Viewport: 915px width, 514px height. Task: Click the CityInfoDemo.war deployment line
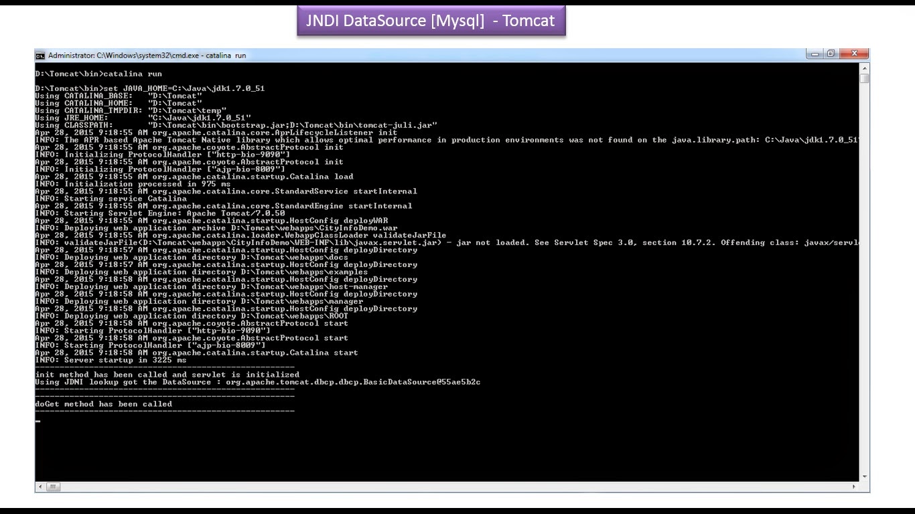pyautogui.click(x=216, y=228)
